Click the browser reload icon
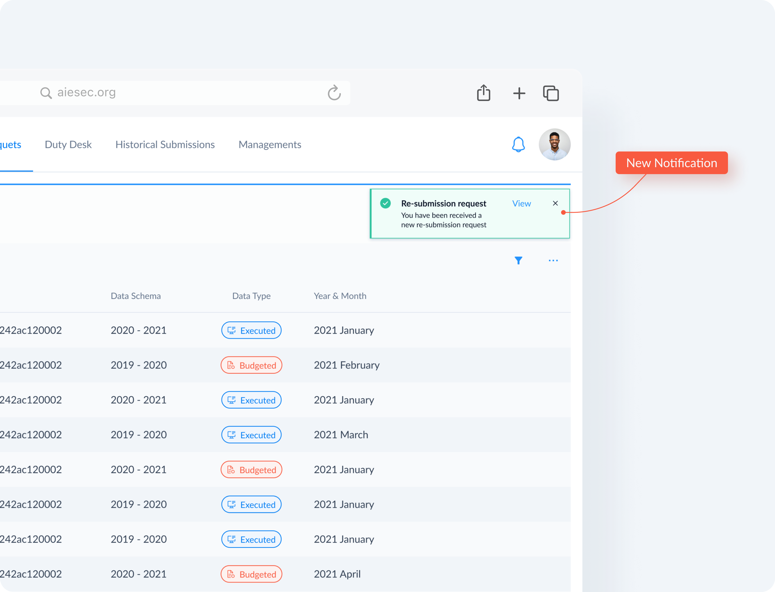775x592 pixels. [x=334, y=93]
